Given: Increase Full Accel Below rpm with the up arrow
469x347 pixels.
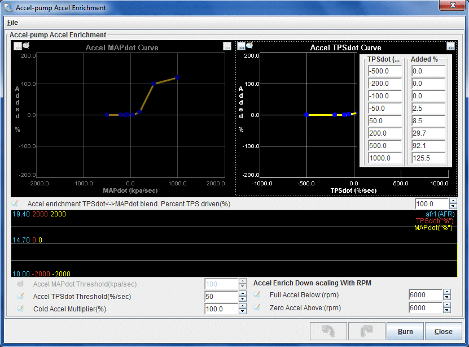Looking at the screenshot, I should point(446,293).
